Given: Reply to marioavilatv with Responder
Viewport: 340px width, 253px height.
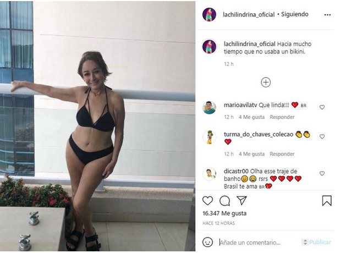Looking at the screenshot, I should pyautogui.click(x=282, y=117).
